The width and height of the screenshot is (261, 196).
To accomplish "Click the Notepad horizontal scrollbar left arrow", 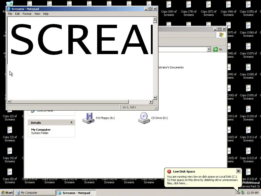I will coord(9,102).
